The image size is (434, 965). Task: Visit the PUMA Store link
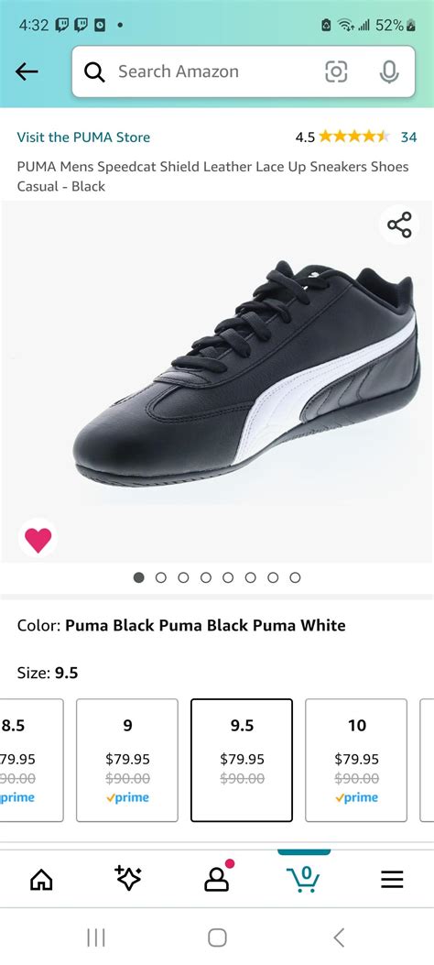(x=83, y=137)
